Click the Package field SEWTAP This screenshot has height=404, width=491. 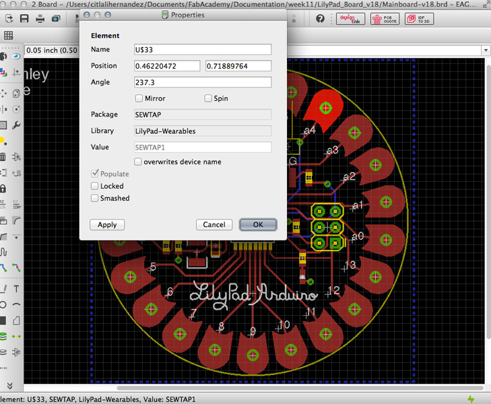(x=203, y=114)
